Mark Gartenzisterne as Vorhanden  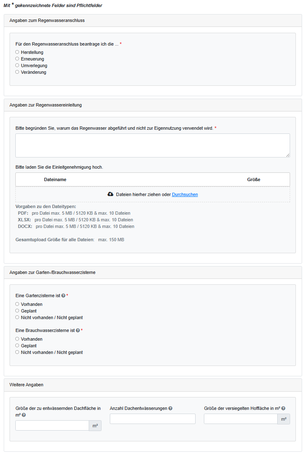17,304
